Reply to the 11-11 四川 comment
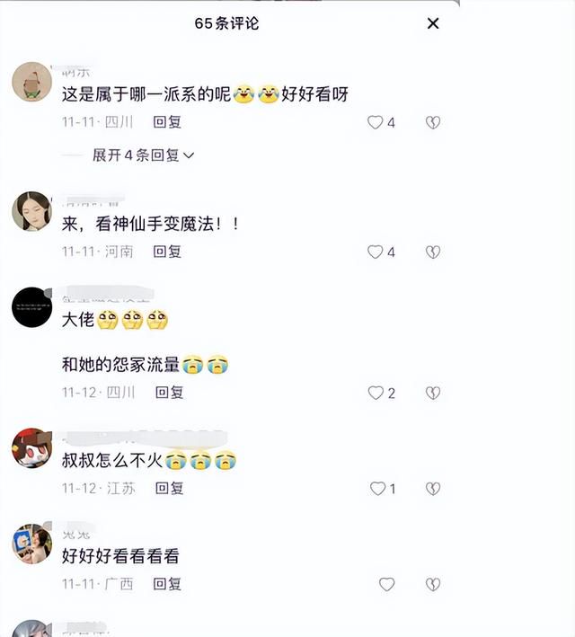Viewport: 575px width, 637px height. pos(167,122)
